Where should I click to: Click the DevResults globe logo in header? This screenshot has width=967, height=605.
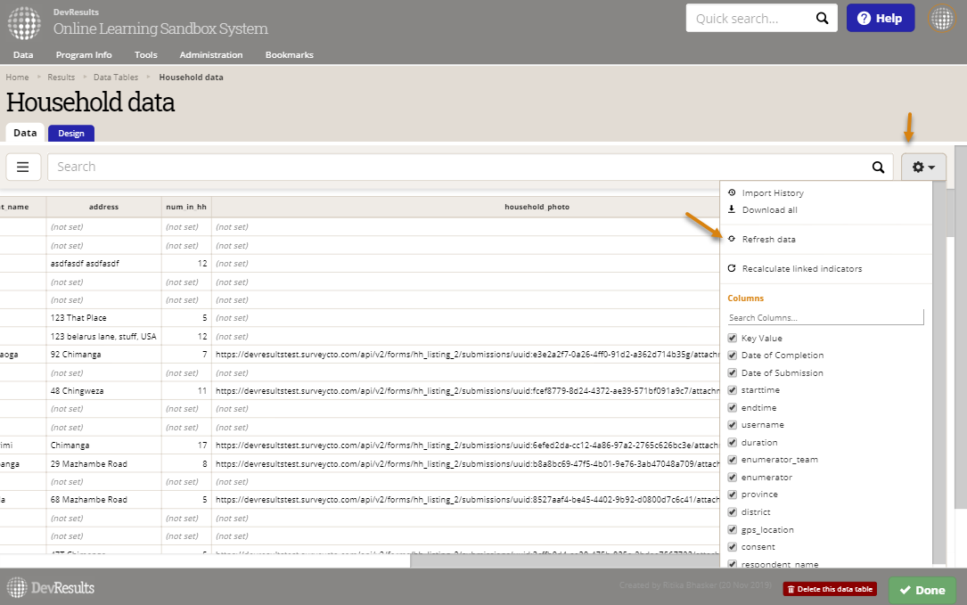pyautogui.click(x=24, y=23)
